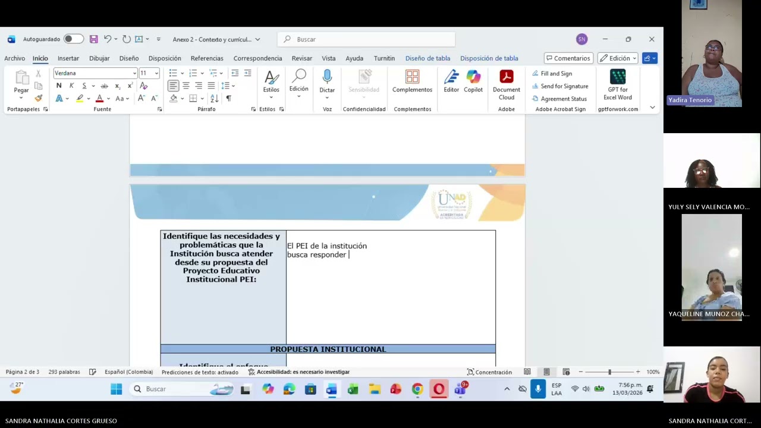This screenshot has width=761, height=428.
Task: Switch to Read Mode view icon
Action: [527, 372]
